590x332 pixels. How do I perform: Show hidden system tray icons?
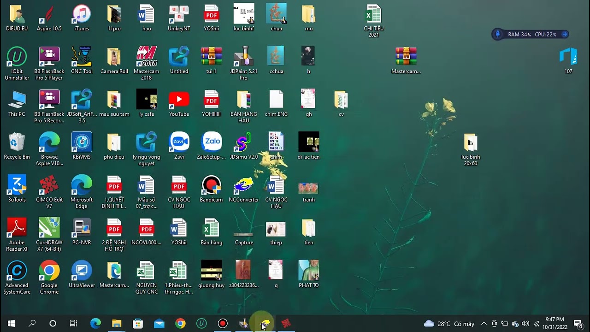(484, 324)
